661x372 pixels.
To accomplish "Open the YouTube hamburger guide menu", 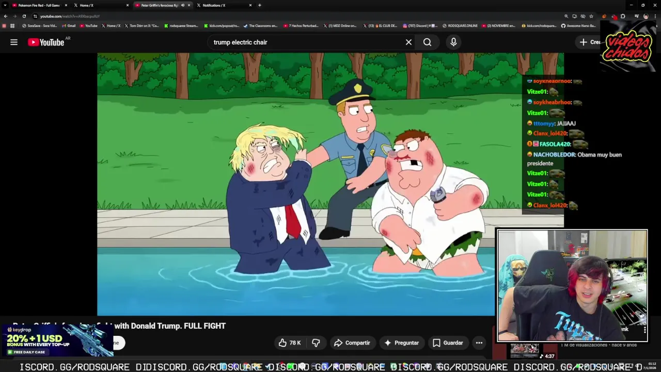I will (x=14, y=42).
